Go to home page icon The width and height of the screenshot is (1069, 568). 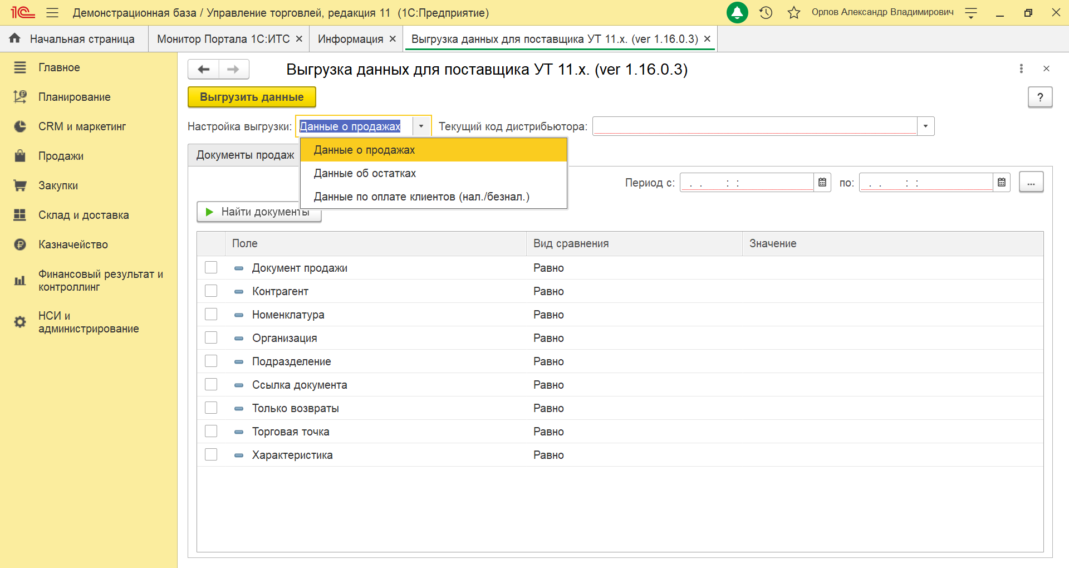point(15,38)
